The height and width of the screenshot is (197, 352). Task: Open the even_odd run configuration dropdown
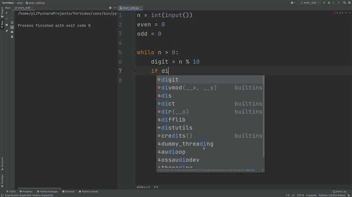pyautogui.click(x=310, y=3)
